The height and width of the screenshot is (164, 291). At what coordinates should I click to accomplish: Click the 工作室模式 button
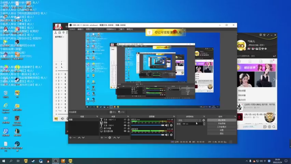tap(222, 127)
